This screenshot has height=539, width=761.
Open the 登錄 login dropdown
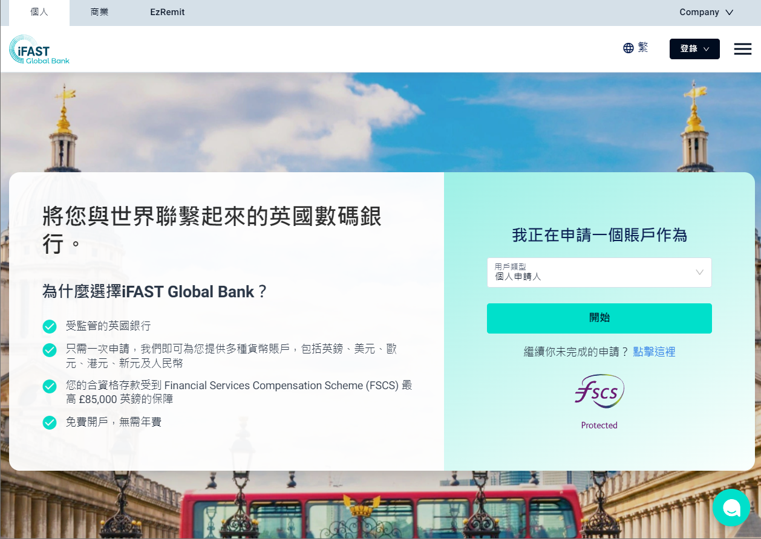click(x=694, y=49)
